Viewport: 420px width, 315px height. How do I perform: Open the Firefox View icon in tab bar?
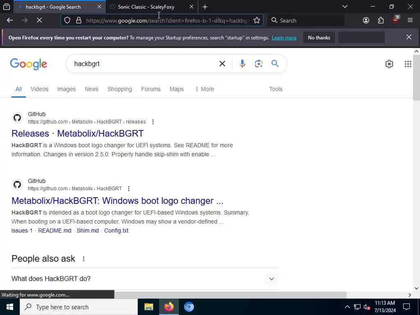[7, 7]
